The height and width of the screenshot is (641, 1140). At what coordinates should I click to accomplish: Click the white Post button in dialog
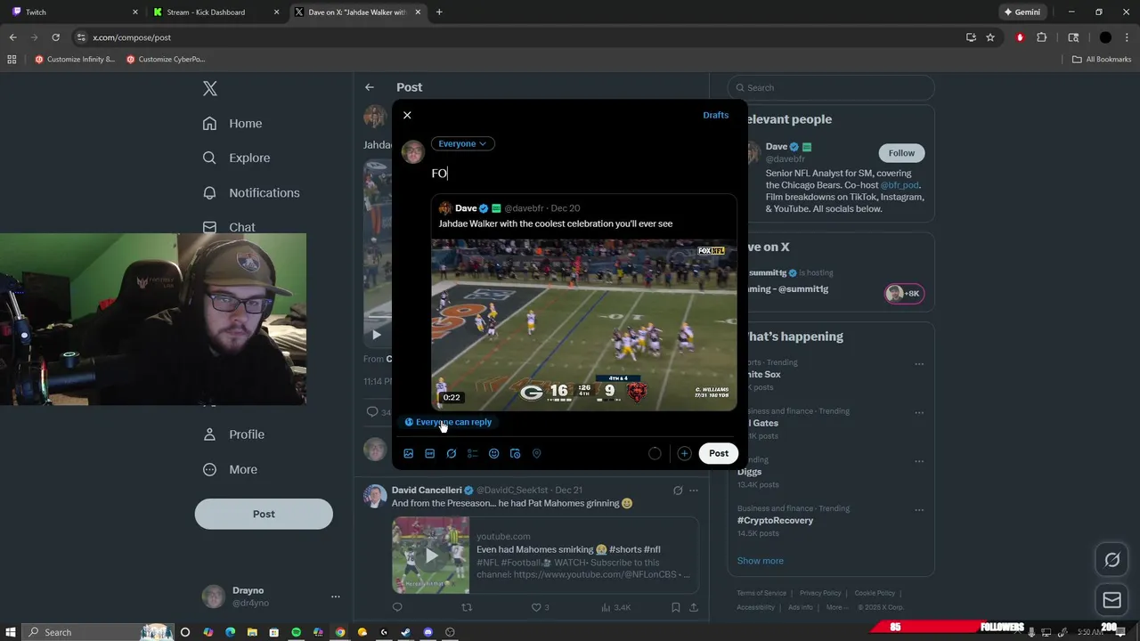tap(719, 453)
